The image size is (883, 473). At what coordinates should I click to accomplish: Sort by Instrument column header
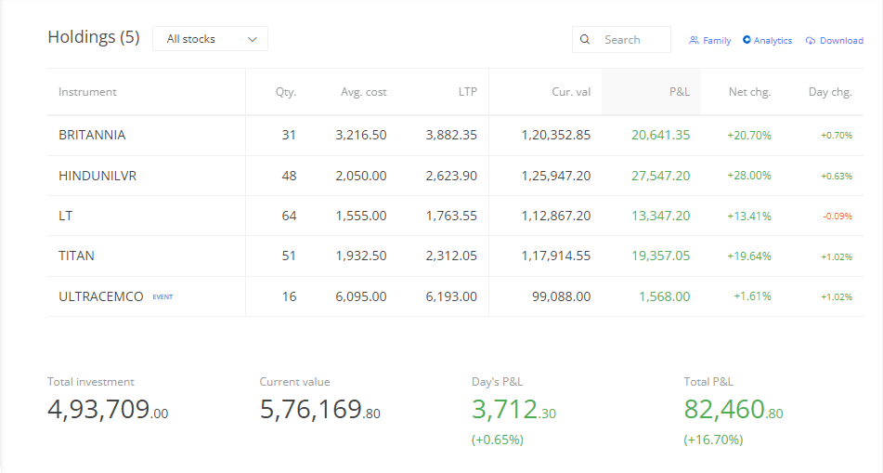(x=87, y=92)
